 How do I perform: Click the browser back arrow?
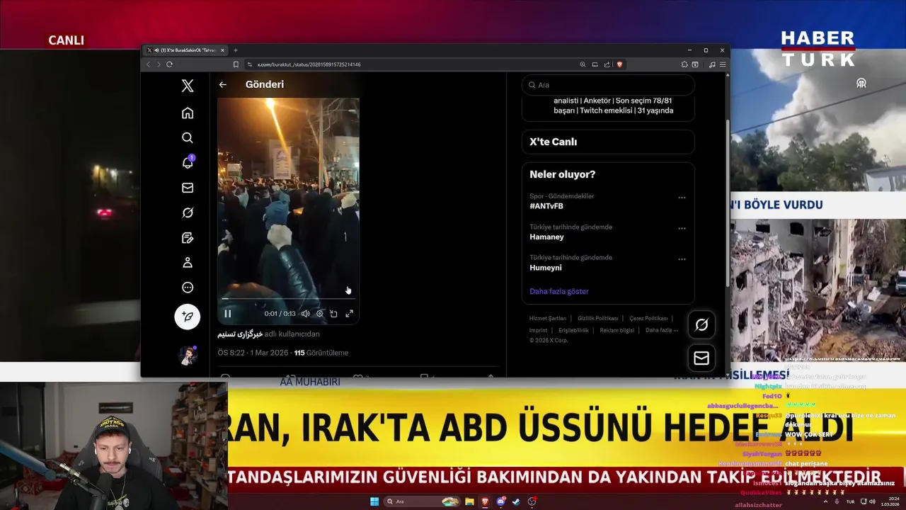tap(149, 64)
